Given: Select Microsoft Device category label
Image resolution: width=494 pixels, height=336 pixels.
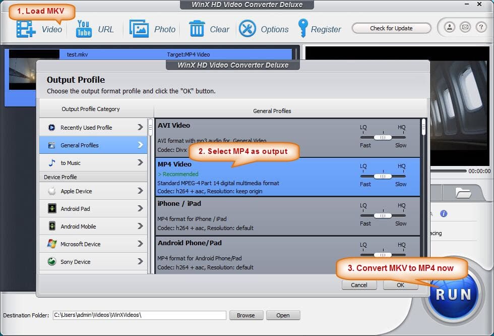Looking at the screenshot, I should tap(80, 244).
